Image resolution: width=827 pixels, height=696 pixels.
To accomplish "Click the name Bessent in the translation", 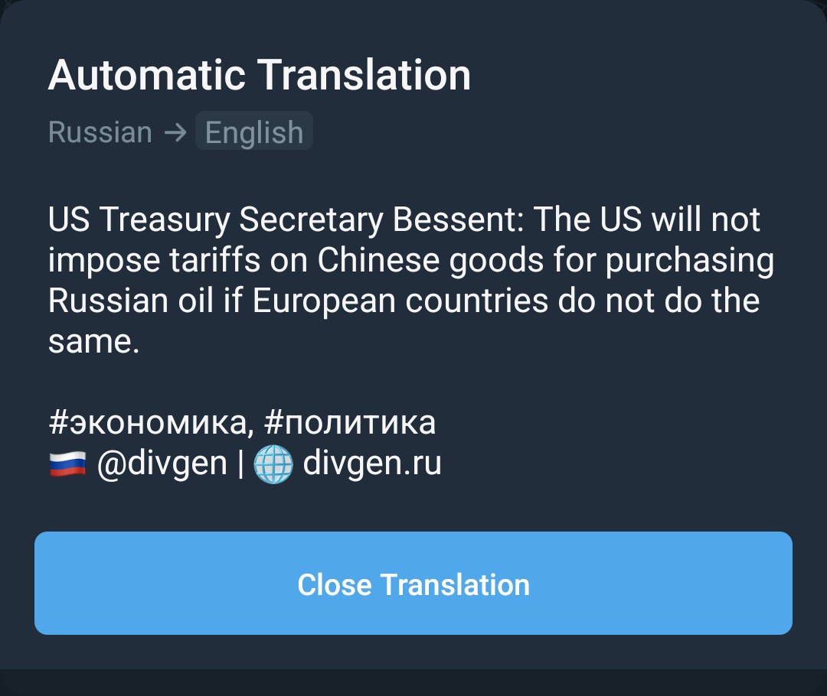I will coord(458,220).
